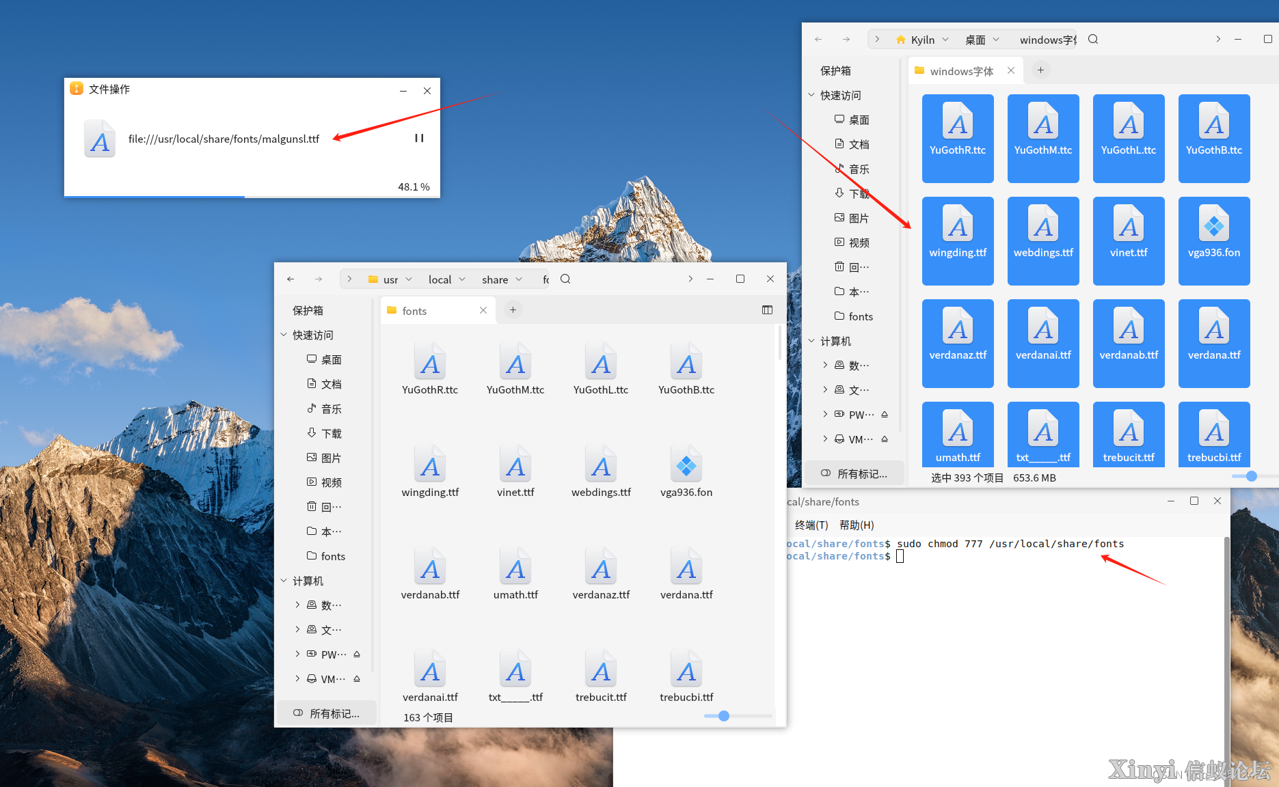Select wingding.ttf in fonts window

430,471
